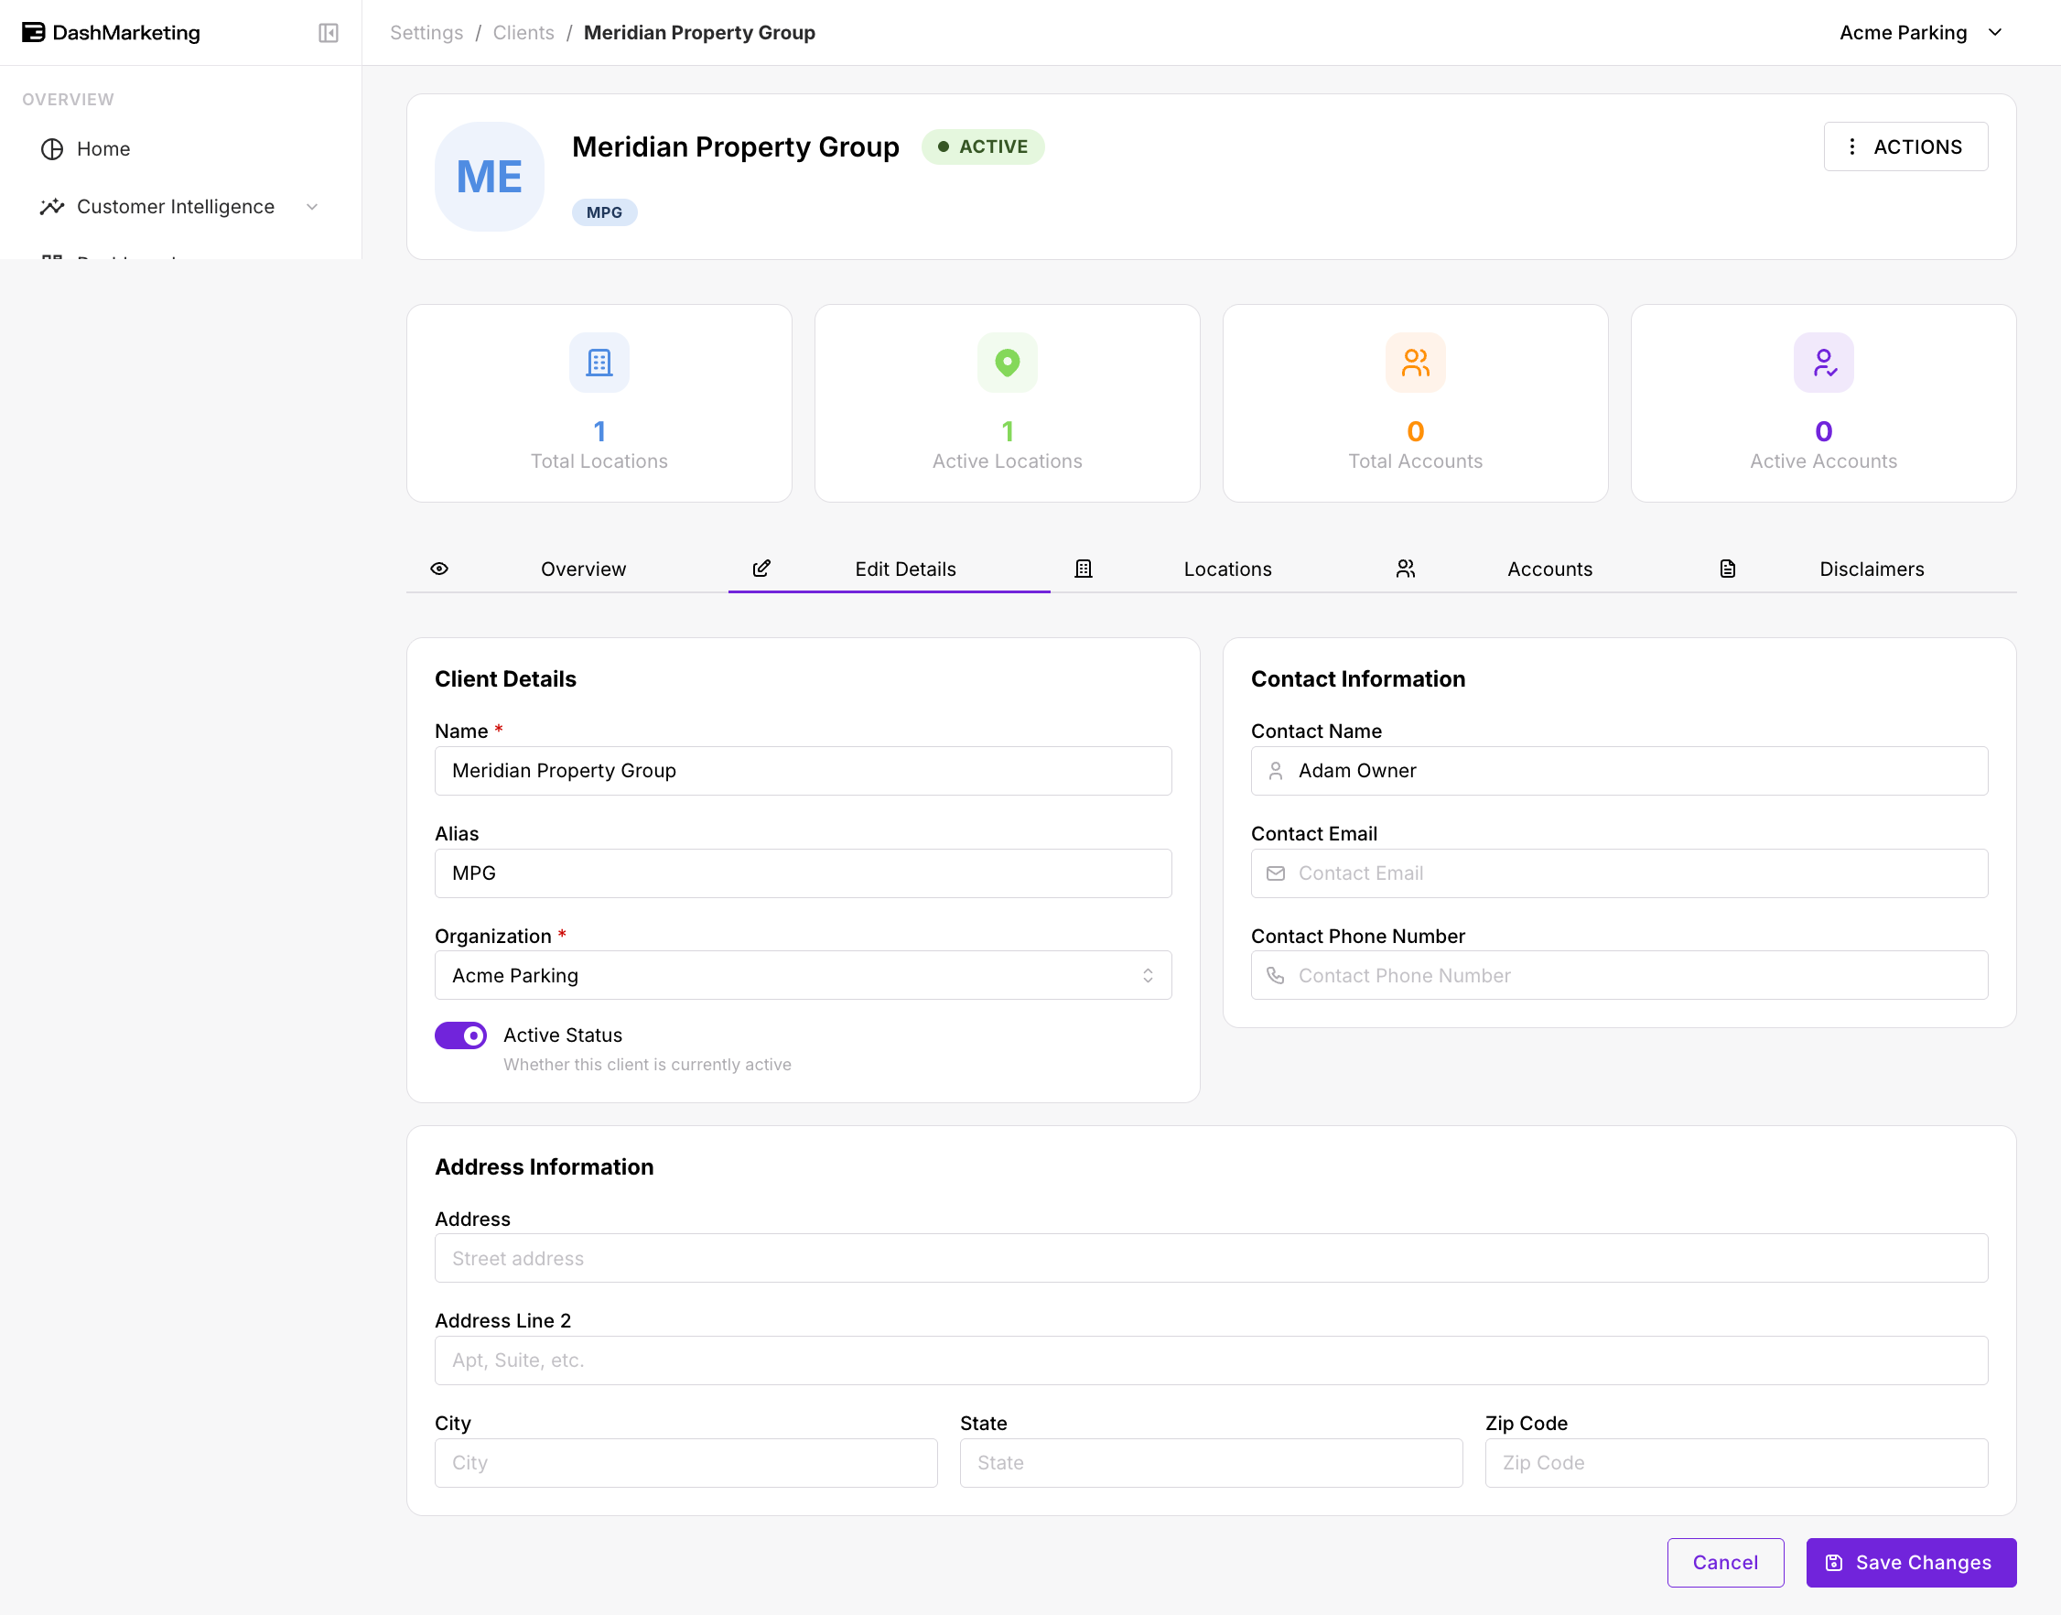Click the Cancel button
Image resolution: width=2061 pixels, height=1615 pixels.
pyautogui.click(x=1725, y=1563)
